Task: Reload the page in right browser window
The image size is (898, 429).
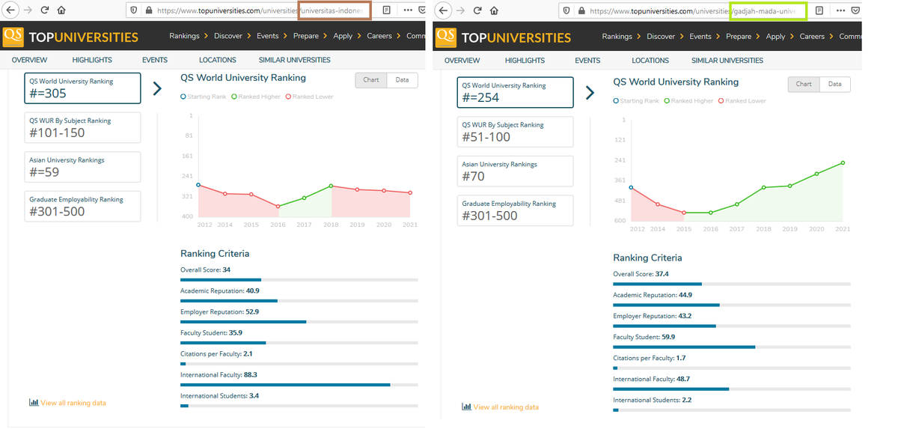Action: tap(477, 10)
